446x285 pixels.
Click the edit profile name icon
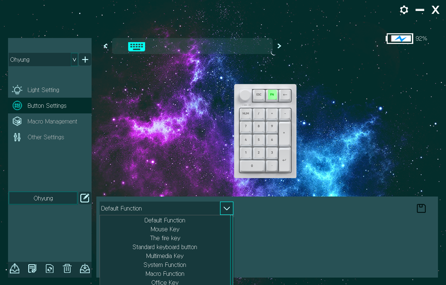[x=85, y=198]
